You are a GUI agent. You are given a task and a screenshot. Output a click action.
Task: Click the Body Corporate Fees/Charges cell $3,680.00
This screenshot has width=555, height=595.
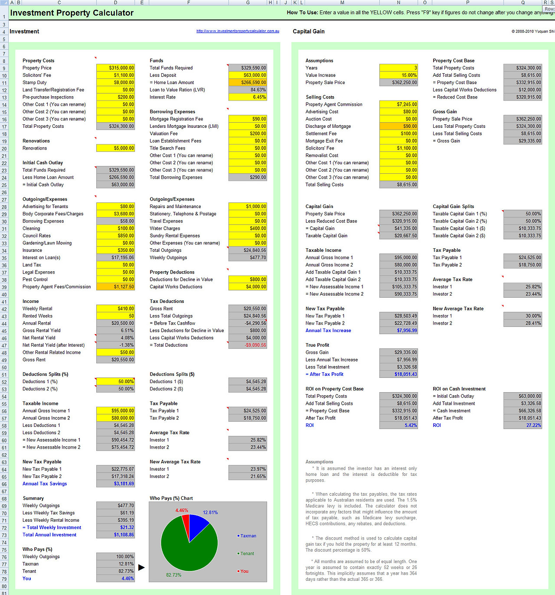(115, 214)
